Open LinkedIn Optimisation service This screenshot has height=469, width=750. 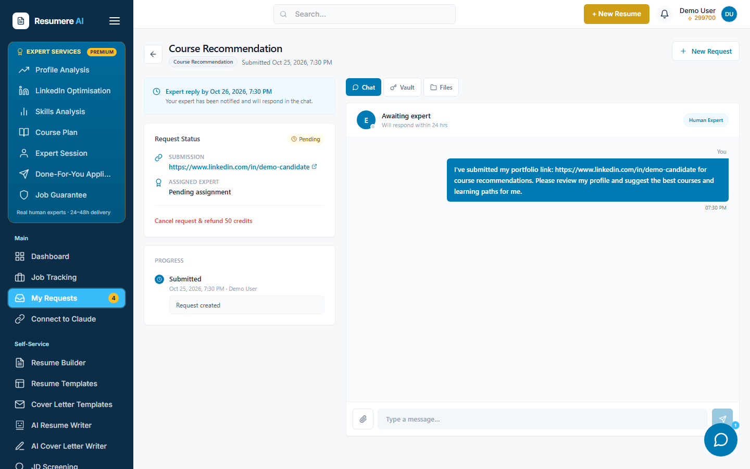click(x=67, y=91)
